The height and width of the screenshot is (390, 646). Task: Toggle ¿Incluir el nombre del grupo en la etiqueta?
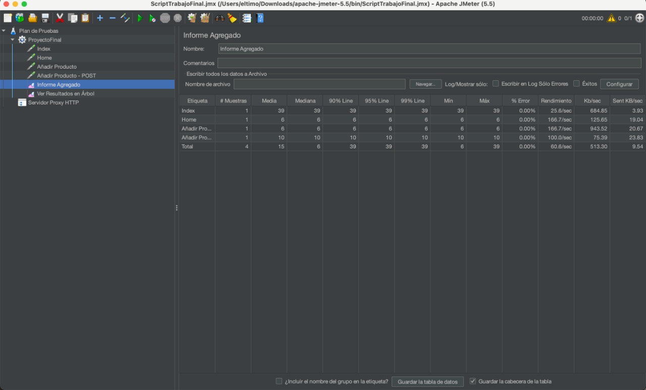(279, 381)
